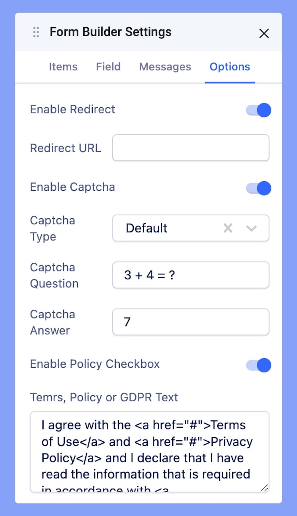297x516 pixels.
Task: Select the Options tab
Action: tap(230, 67)
